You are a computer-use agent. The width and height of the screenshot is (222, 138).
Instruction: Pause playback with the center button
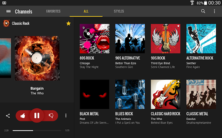pyautogui.click(x=37, y=116)
